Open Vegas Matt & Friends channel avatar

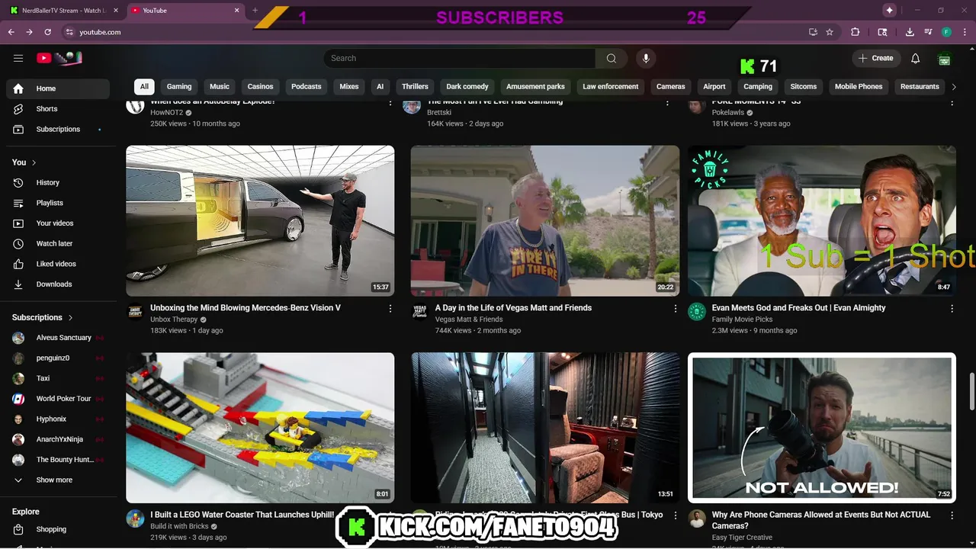pos(419,312)
